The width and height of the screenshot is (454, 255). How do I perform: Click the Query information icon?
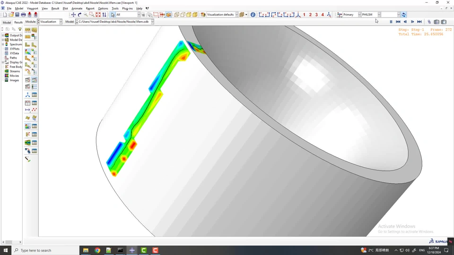253,15
